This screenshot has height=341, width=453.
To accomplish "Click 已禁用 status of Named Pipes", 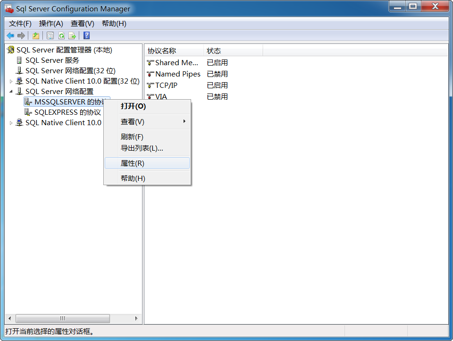I will 217,74.
